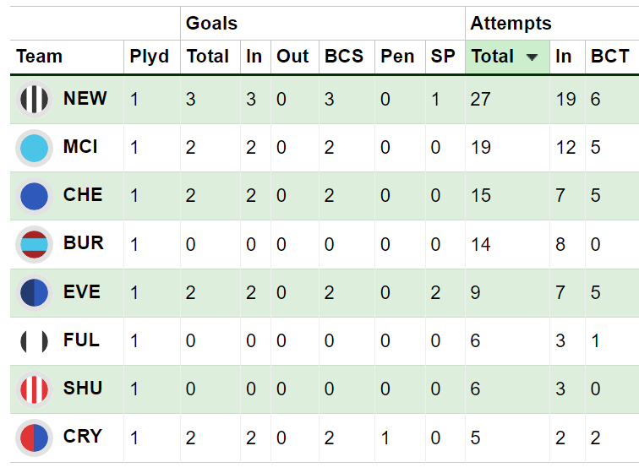Click the Burnley claret and blue badge
Image resolution: width=639 pixels, height=473 pixels.
[x=35, y=244]
